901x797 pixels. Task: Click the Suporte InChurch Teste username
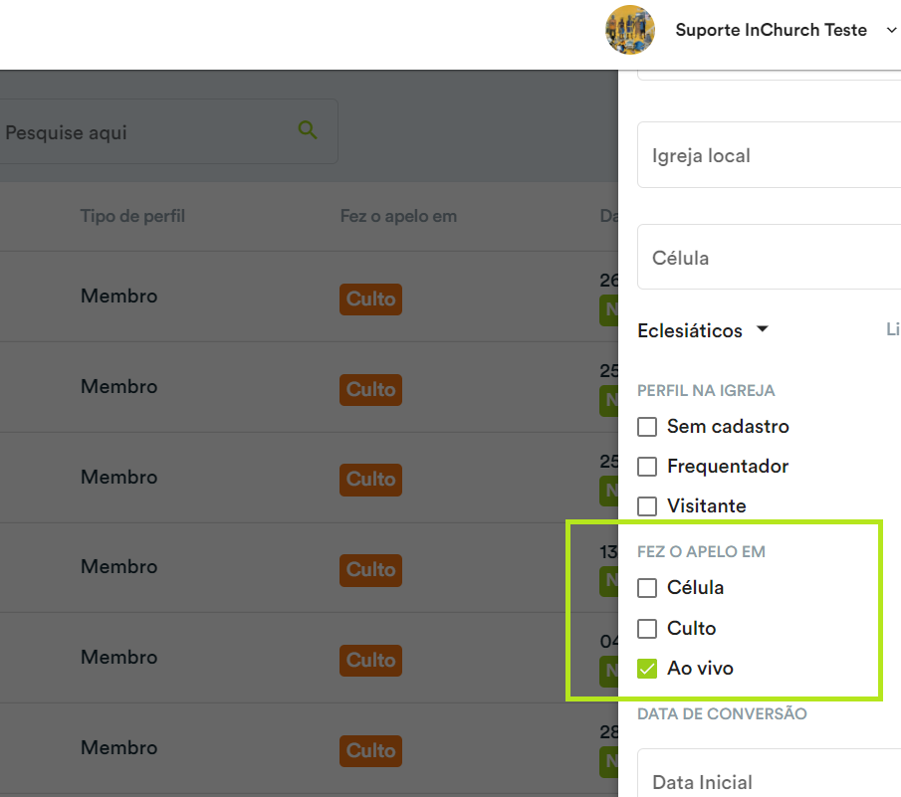[x=772, y=30]
